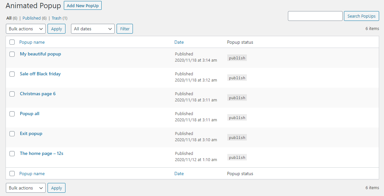Sort by Popup name in footer
Screen dimensions: 384x196
point(32,174)
